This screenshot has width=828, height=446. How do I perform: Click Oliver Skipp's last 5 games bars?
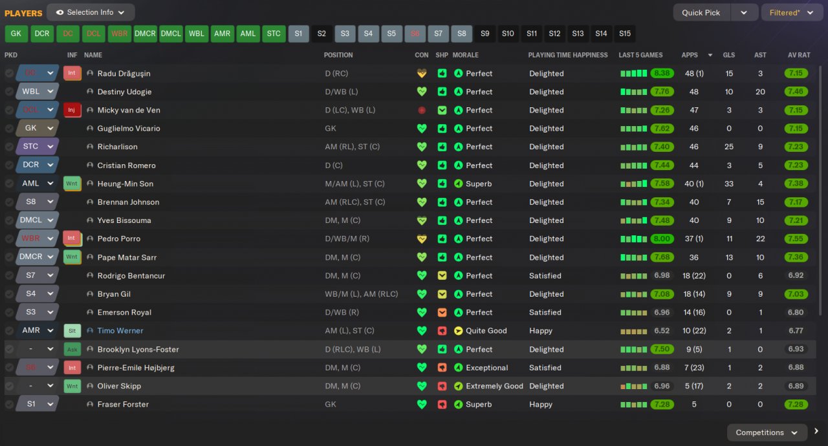(x=634, y=387)
